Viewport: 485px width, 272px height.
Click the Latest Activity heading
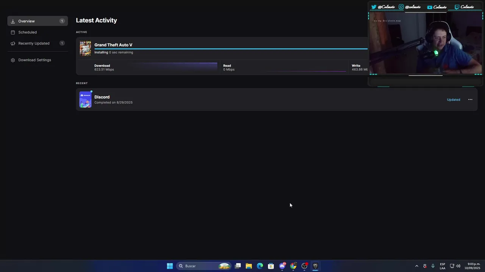tap(96, 20)
